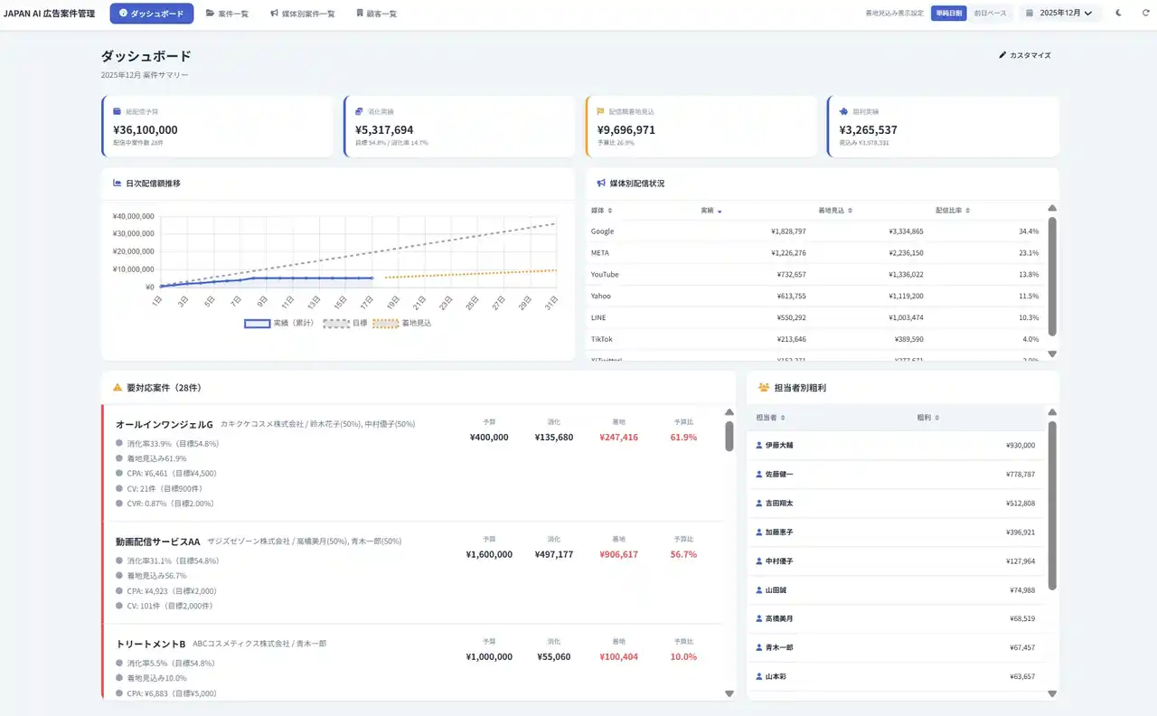The height and width of the screenshot is (716, 1157).
Task: Click the piggy bank icon on 粗利実績 card
Action: (842, 111)
